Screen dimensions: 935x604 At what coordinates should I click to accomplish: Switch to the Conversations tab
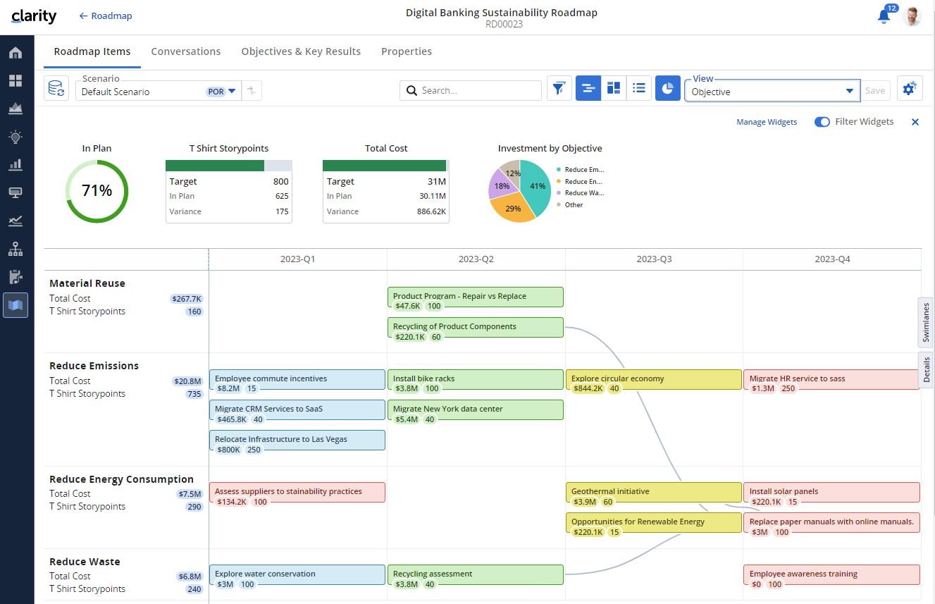(186, 51)
